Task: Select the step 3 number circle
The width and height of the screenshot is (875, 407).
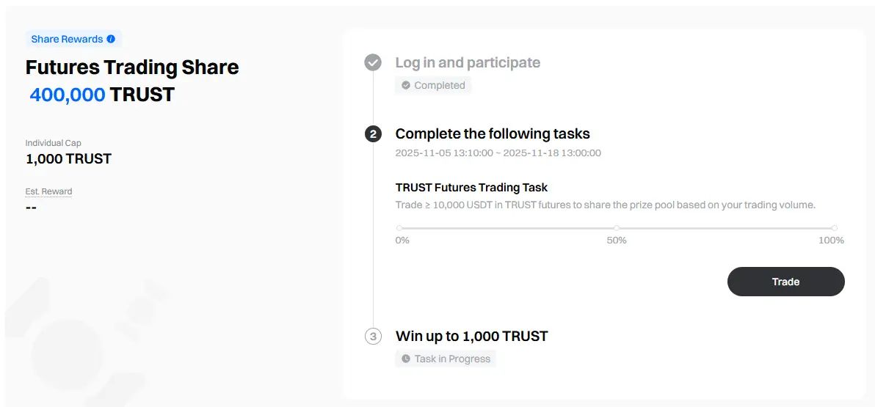Action: [373, 337]
